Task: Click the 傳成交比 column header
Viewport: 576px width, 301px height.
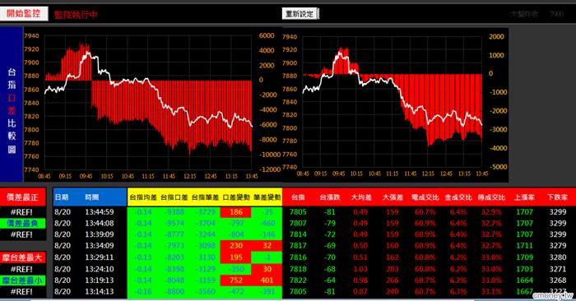Action: coord(491,197)
